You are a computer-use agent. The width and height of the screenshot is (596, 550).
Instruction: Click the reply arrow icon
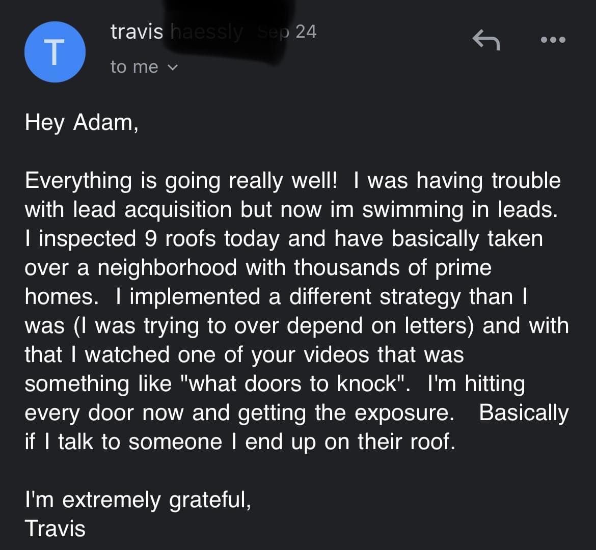pos(486,40)
